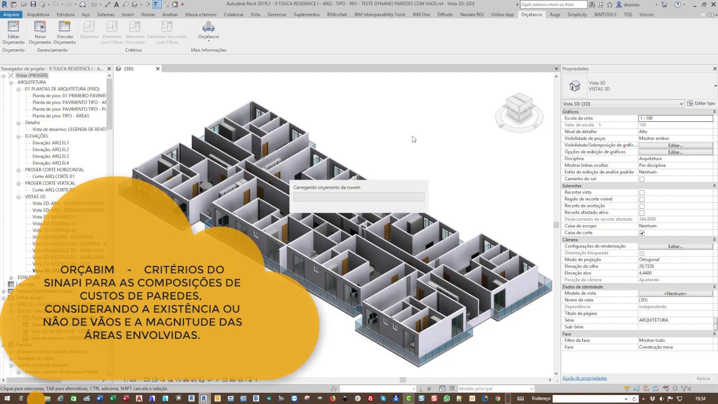
Task: Switch to the Gerenciar ribbon tab
Action: tap(277, 15)
